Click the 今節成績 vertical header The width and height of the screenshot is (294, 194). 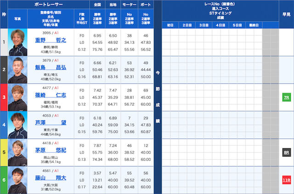pyautogui.click(x=158, y=97)
